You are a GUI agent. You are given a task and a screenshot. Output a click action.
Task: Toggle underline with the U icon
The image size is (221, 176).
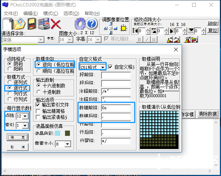[154, 40]
